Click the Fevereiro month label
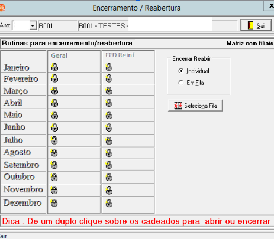Screen dimensions: 274x239 (21, 79)
